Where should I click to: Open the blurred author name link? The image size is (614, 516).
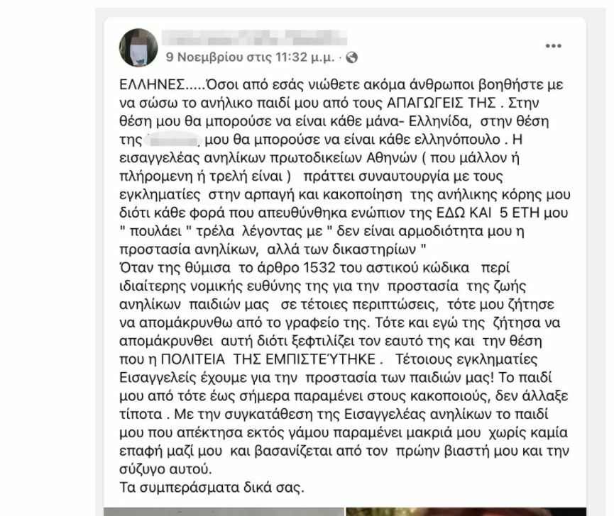[255, 38]
